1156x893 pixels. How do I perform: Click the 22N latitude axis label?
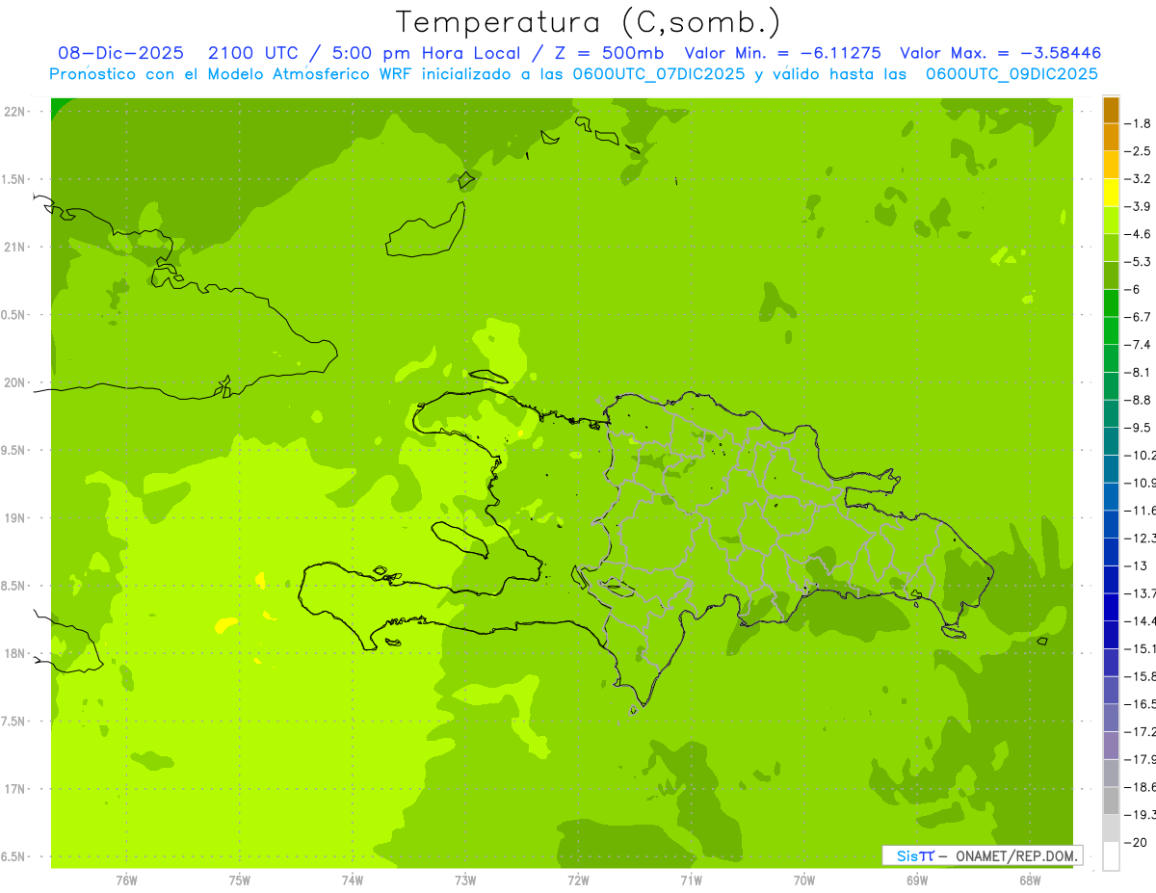14,112
